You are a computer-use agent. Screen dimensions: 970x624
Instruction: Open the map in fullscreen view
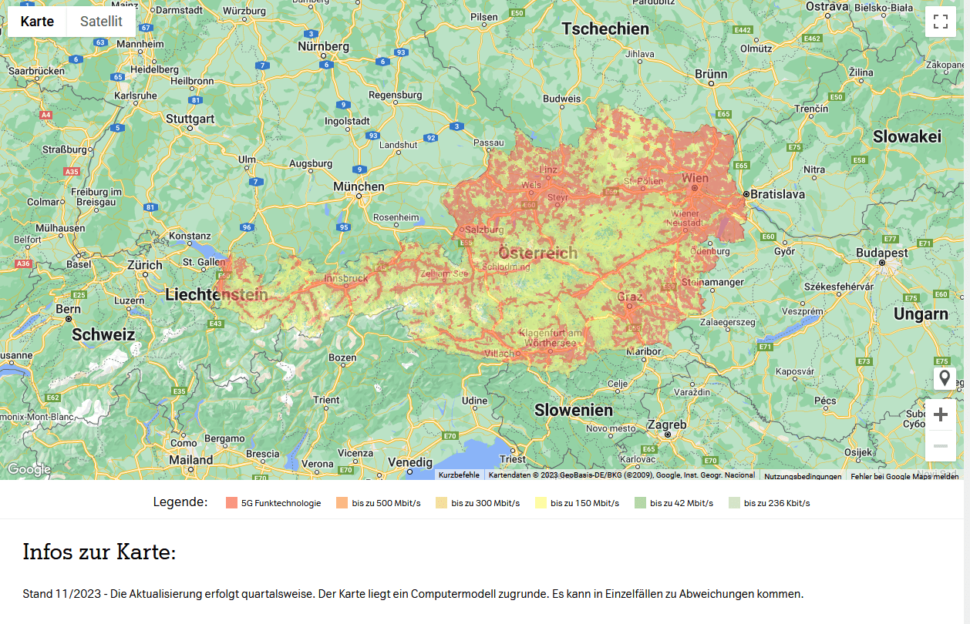tap(940, 22)
